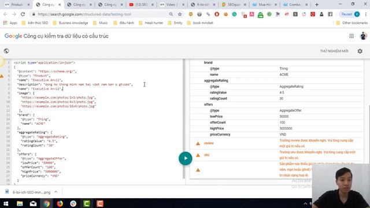Click the AggregateOffer value cell
Image resolution: width=370 pixels, height=208 pixels.
290,110
